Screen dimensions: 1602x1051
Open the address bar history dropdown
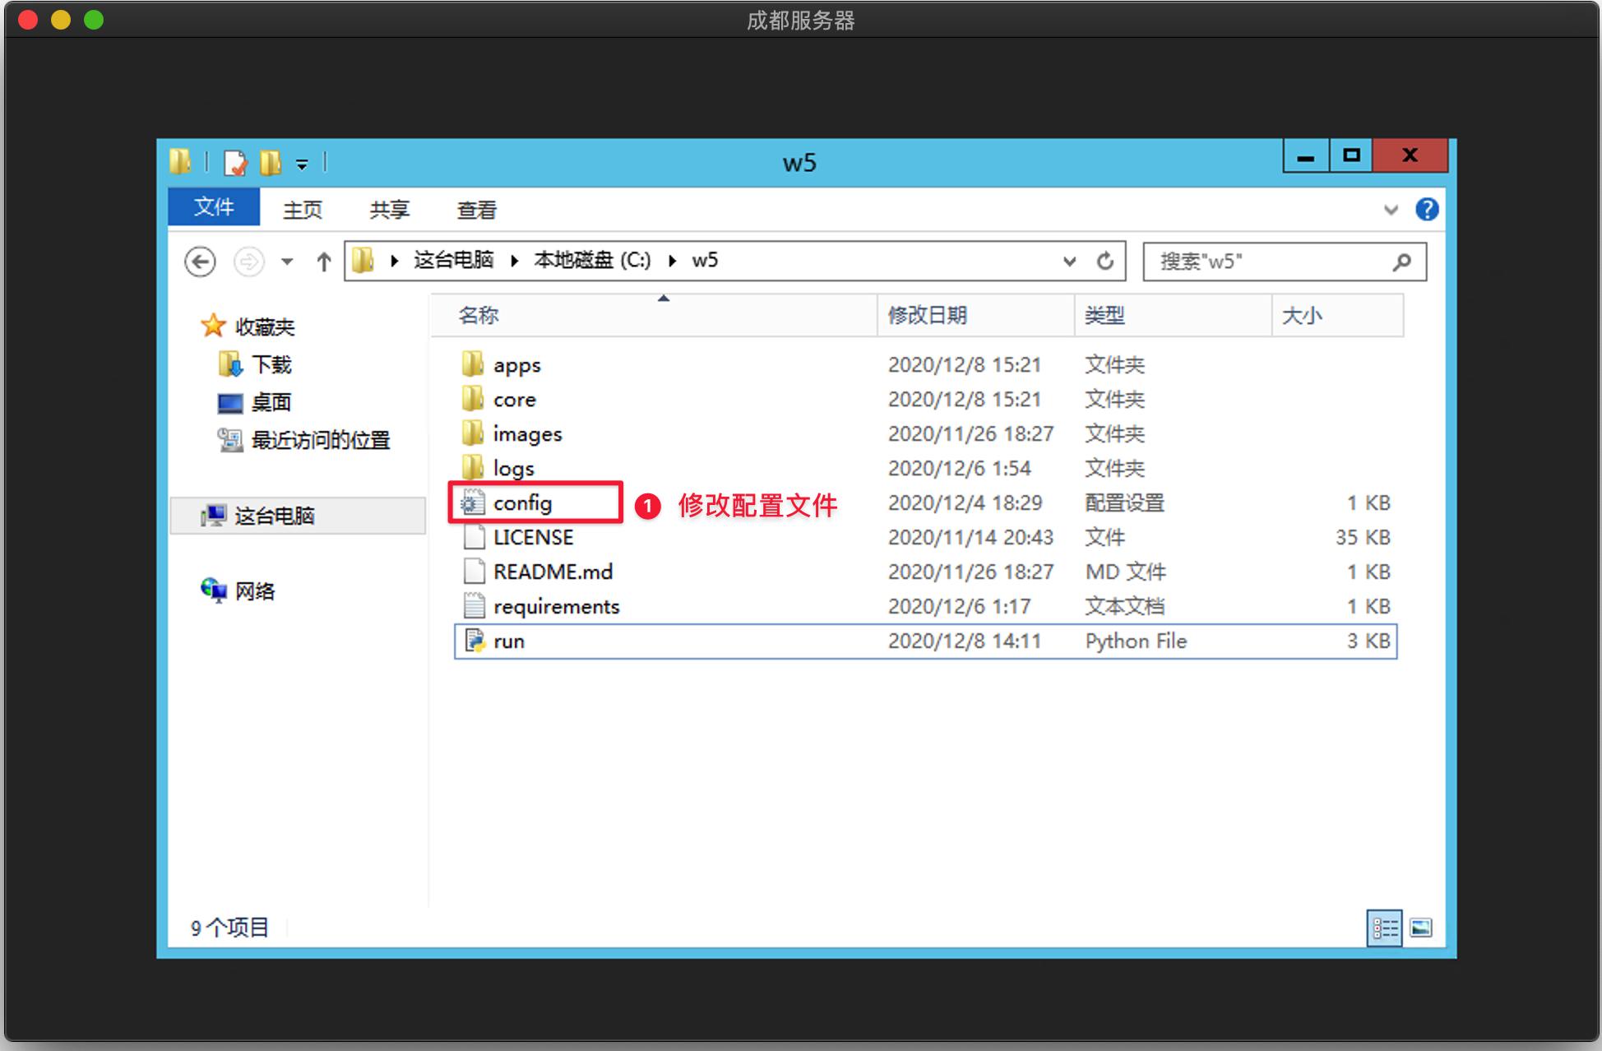(1069, 261)
